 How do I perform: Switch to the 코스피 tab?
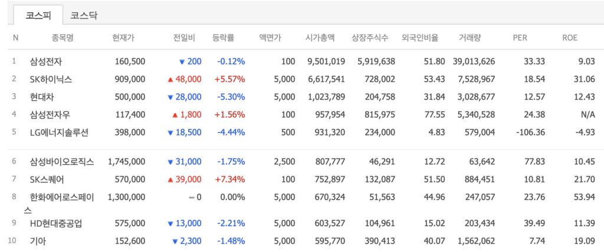[x=38, y=16]
